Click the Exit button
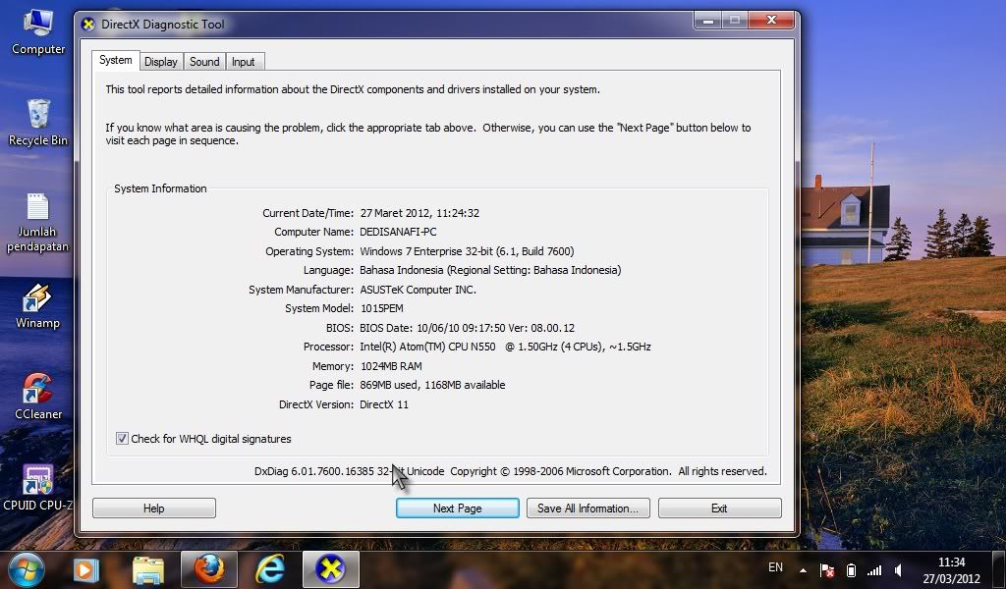This screenshot has height=589, width=1006. pyautogui.click(x=719, y=509)
